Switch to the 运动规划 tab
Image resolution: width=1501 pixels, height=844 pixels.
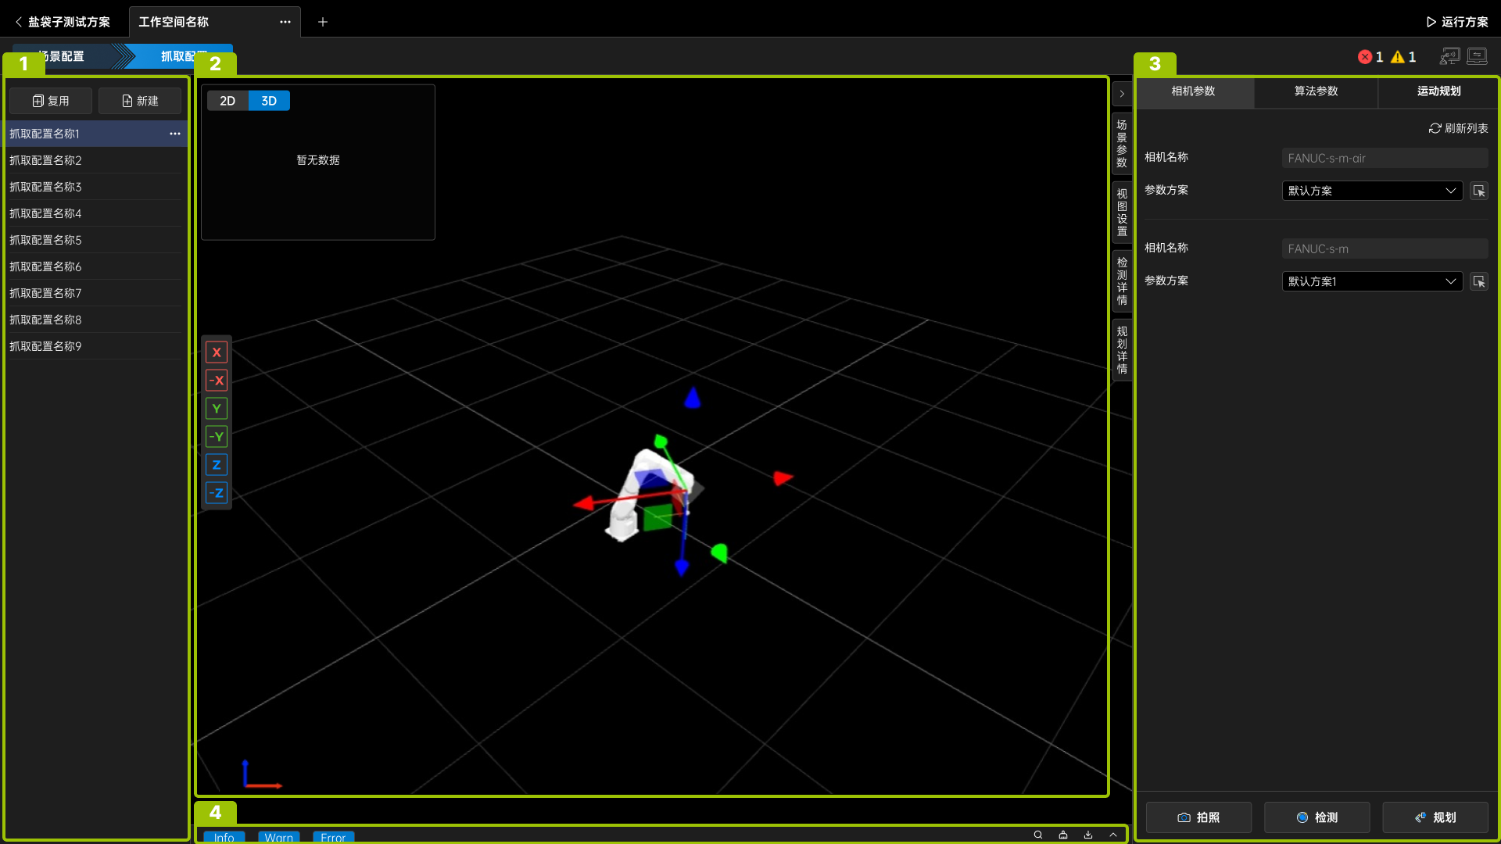[1438, 91]
